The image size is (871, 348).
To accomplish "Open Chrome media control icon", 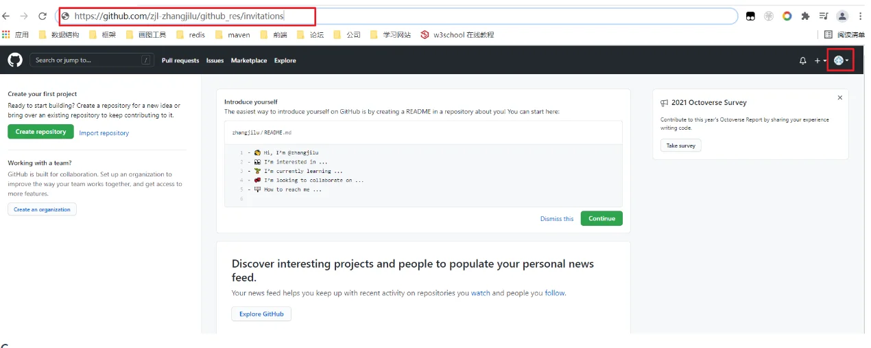I will [x=823, y=16].
